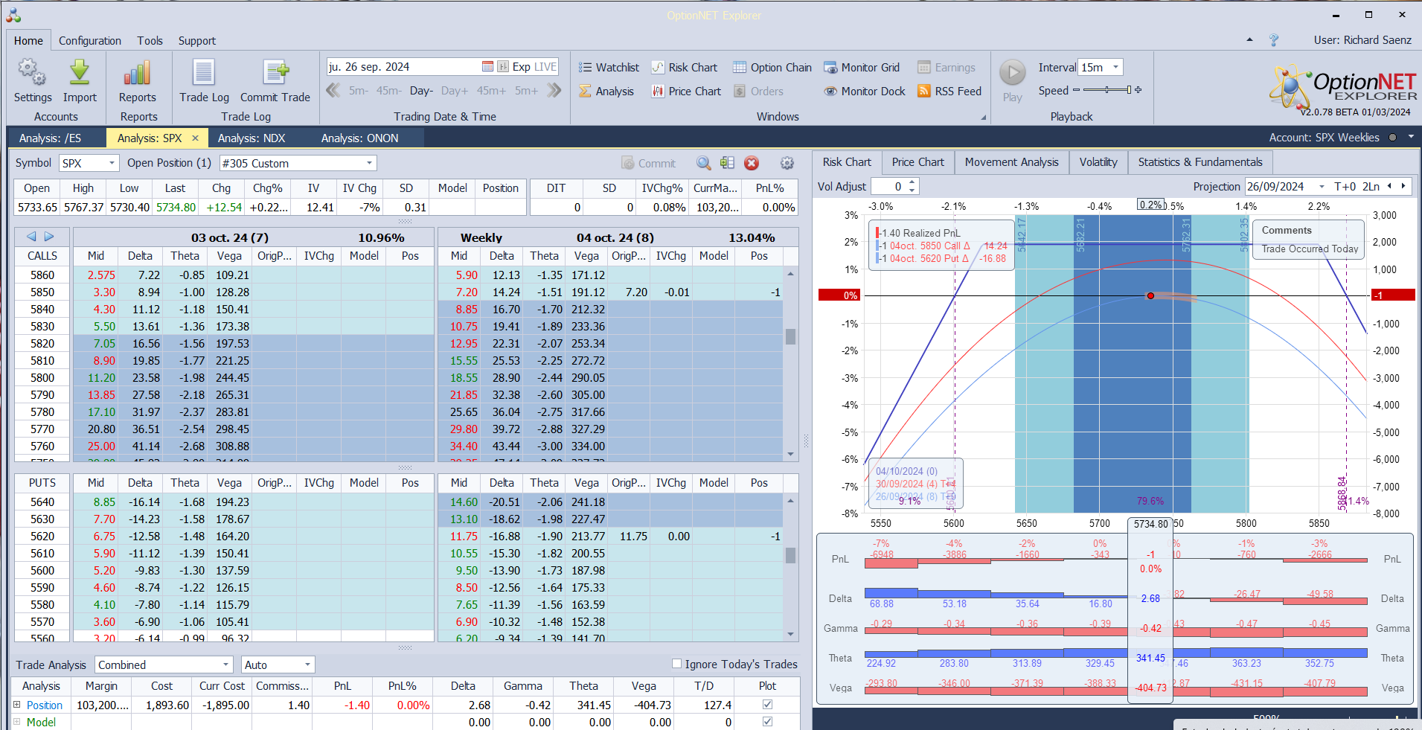Toggle LIVE mode in date box
This screenshot has height=730, width=1422.
coord(545,66)
